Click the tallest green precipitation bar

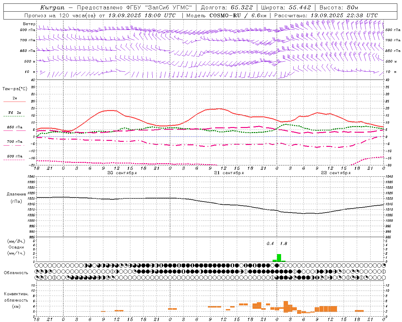click(x=279, y=258)
